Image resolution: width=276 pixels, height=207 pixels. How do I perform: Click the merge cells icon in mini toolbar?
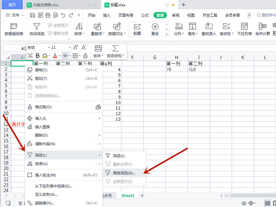98,48
